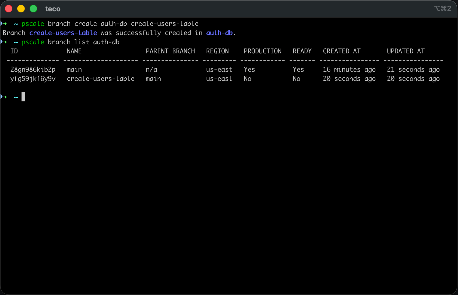Click the UPDATED AT column header
The width and height of the screenshot is (458, 295).
pos(406,51)
